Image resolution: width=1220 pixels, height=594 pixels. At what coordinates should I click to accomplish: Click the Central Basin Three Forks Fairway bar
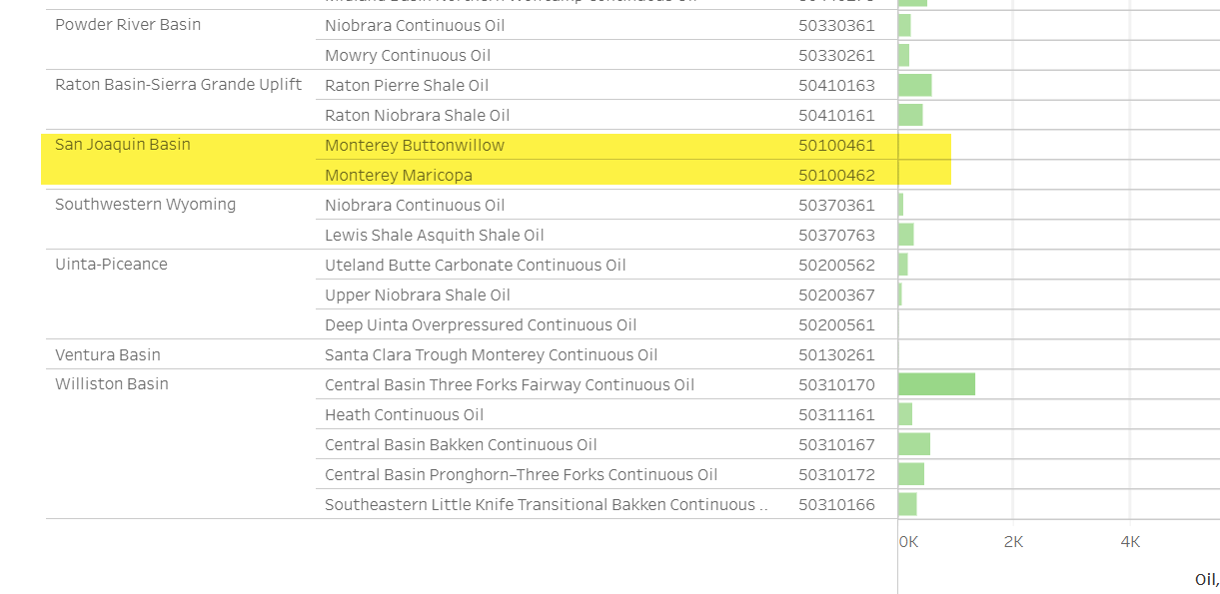[936, 384]
